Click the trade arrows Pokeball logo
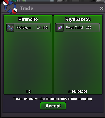The width and height of the screenshot is (105, 118). point(10,7)
